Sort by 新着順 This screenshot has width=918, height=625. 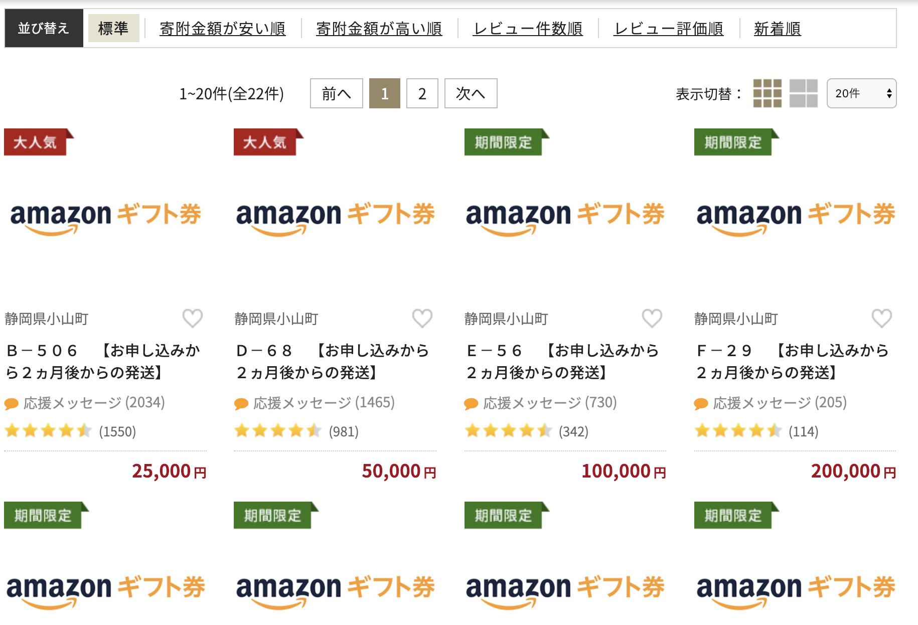[777, 29]
